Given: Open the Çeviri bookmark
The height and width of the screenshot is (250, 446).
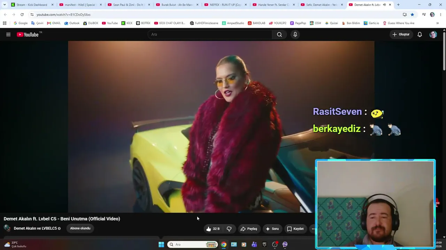Looking at the screenshot, I should (x=37, y=23).
